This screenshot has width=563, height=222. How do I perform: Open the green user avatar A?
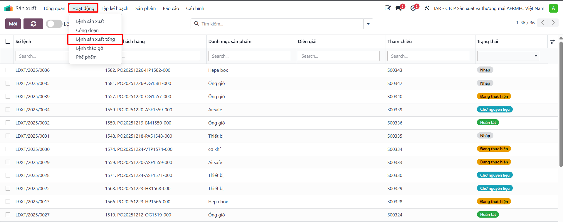coord(553,8)
